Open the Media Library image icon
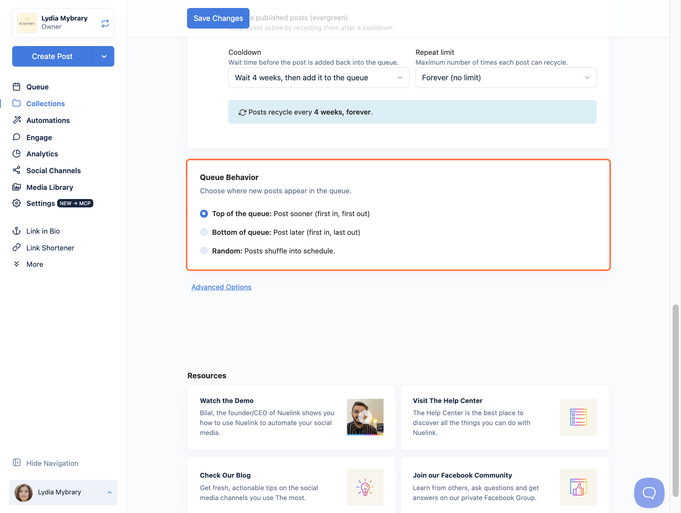 coord(16,187)
